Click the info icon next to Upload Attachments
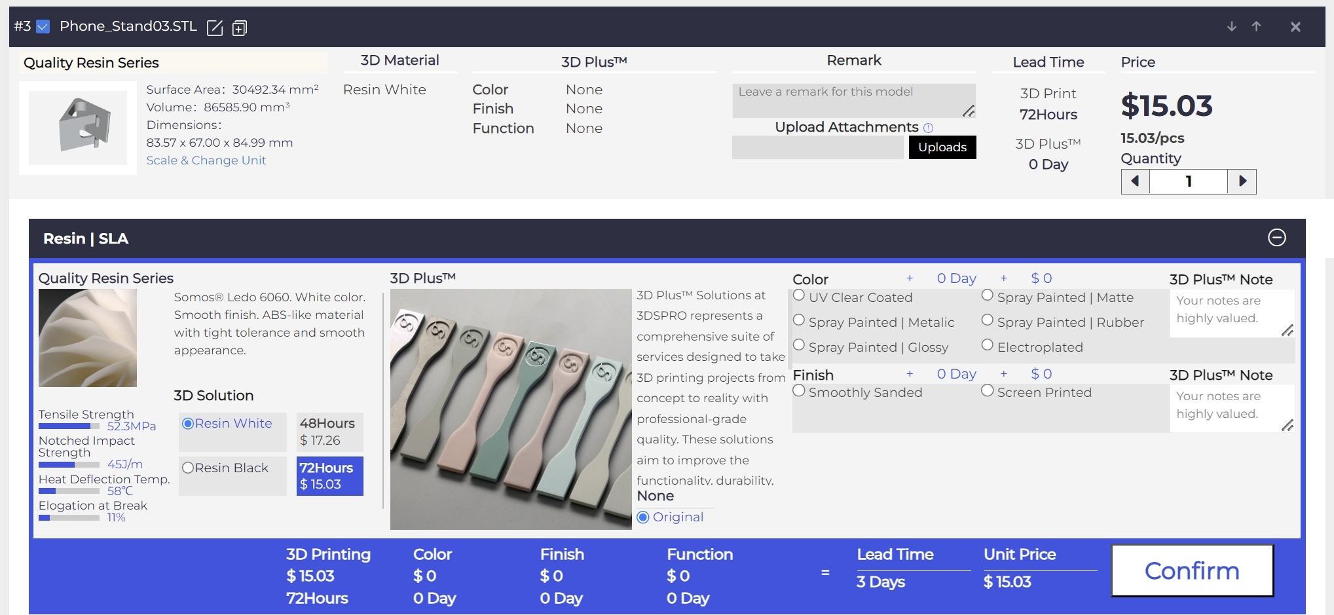 tap(928, 128)
